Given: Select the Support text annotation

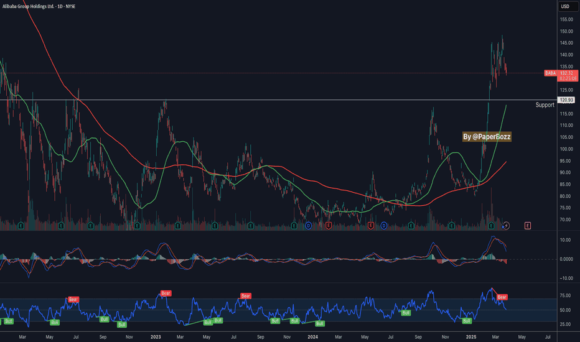Looking at the screenshot, I should click(545, 105).
